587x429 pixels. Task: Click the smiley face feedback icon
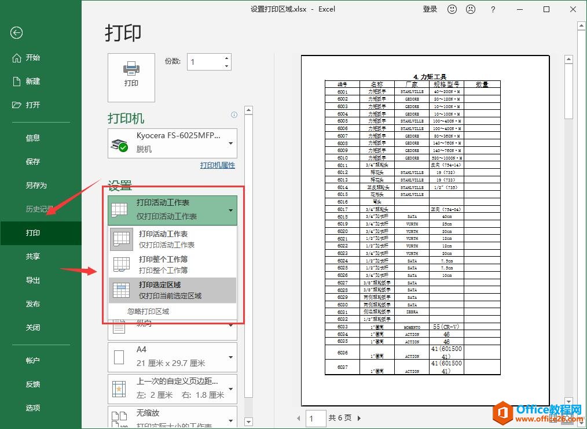click(452, 9)
